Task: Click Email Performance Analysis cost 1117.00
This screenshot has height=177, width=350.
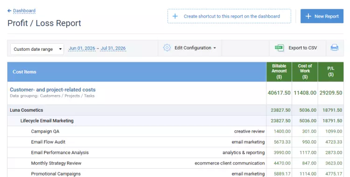Action: click(x=308, y=153)
